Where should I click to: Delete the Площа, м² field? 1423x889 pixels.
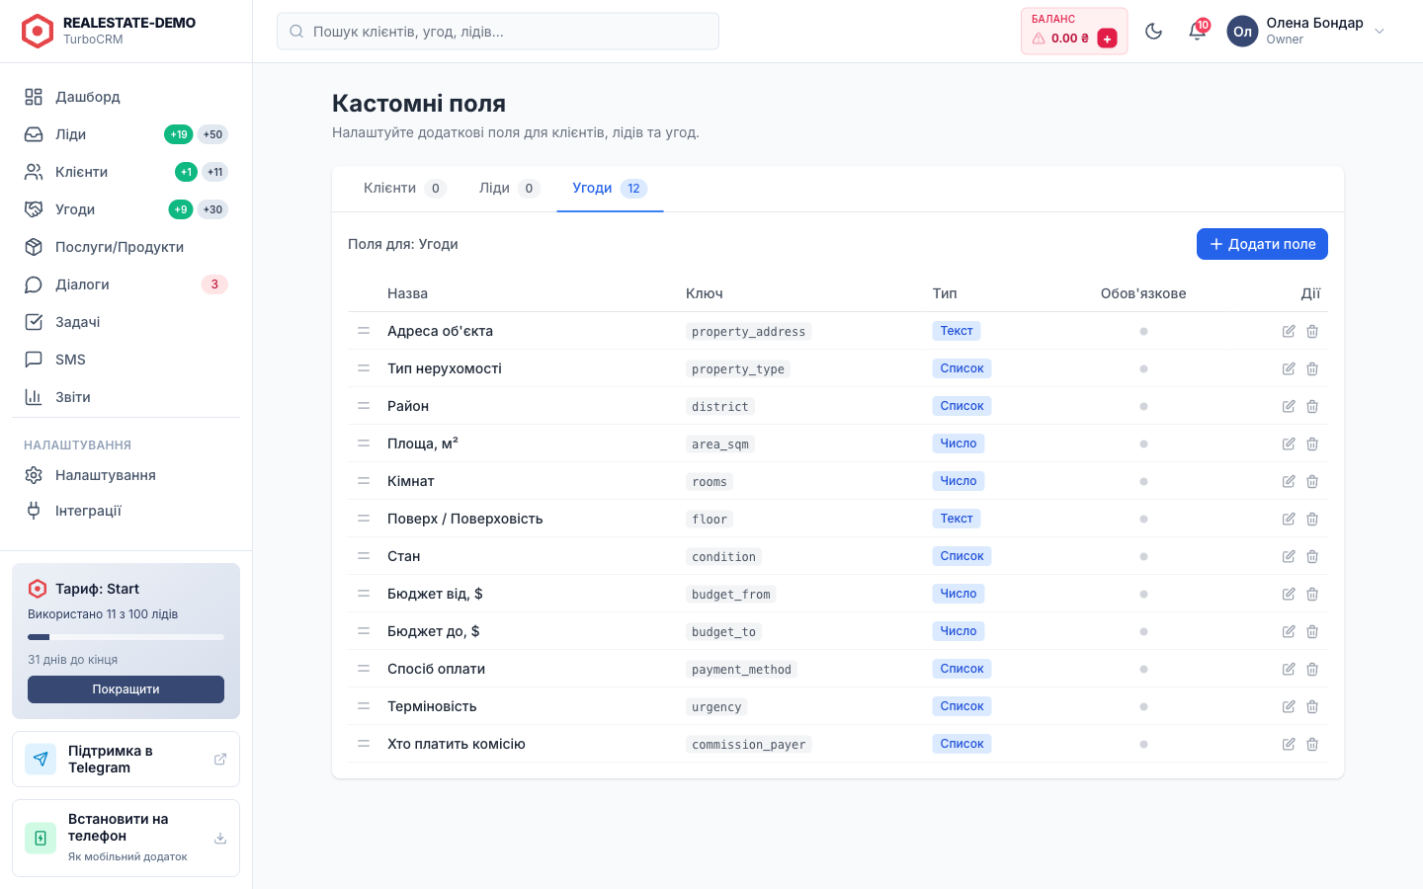[x=1312, y=444]
